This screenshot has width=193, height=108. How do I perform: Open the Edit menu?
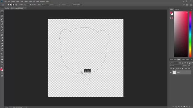pos(9,1)
